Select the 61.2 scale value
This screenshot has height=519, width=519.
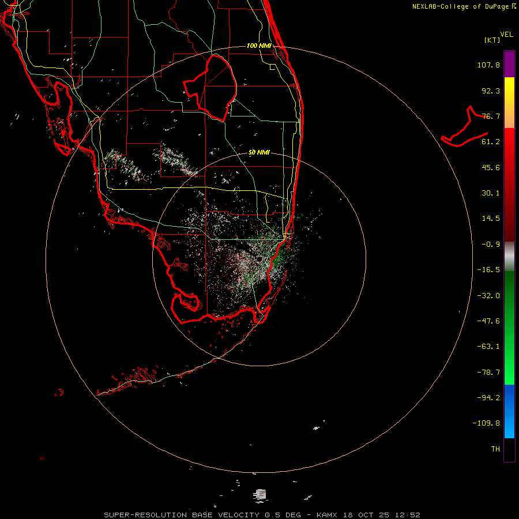[x=491, y=142]
